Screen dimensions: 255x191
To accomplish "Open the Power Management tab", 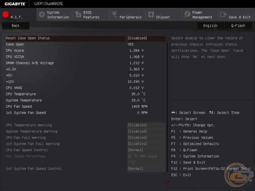I will 200,15.
